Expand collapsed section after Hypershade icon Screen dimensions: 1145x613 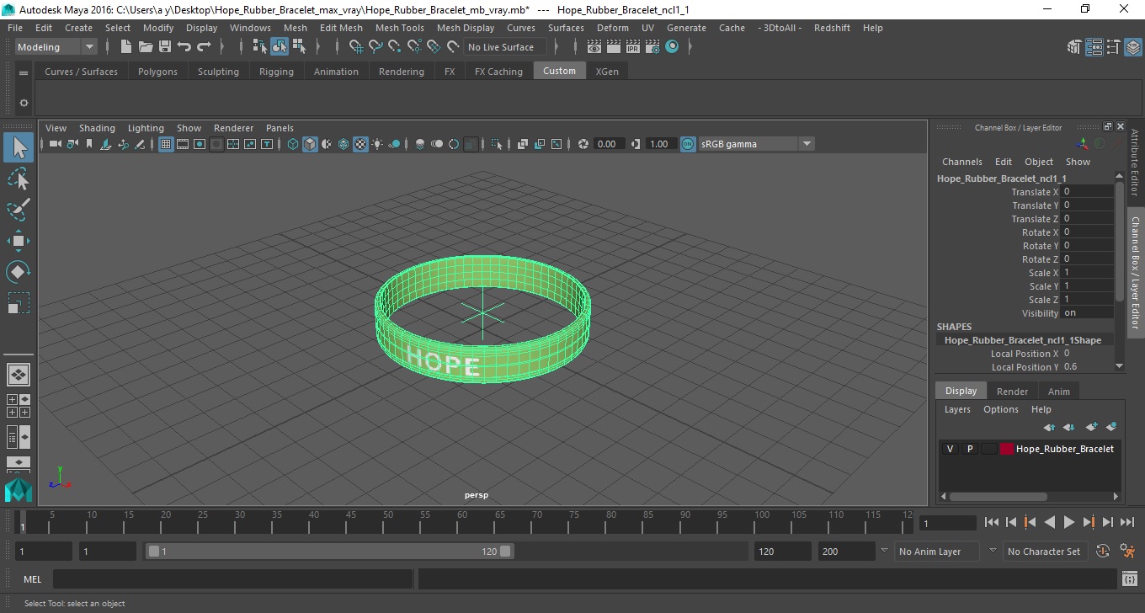coord(690,47)
